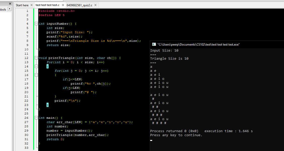The image size is (284, 151).
Task: Click the printf("\n") statement at line 22
Action: coord(67,101)
